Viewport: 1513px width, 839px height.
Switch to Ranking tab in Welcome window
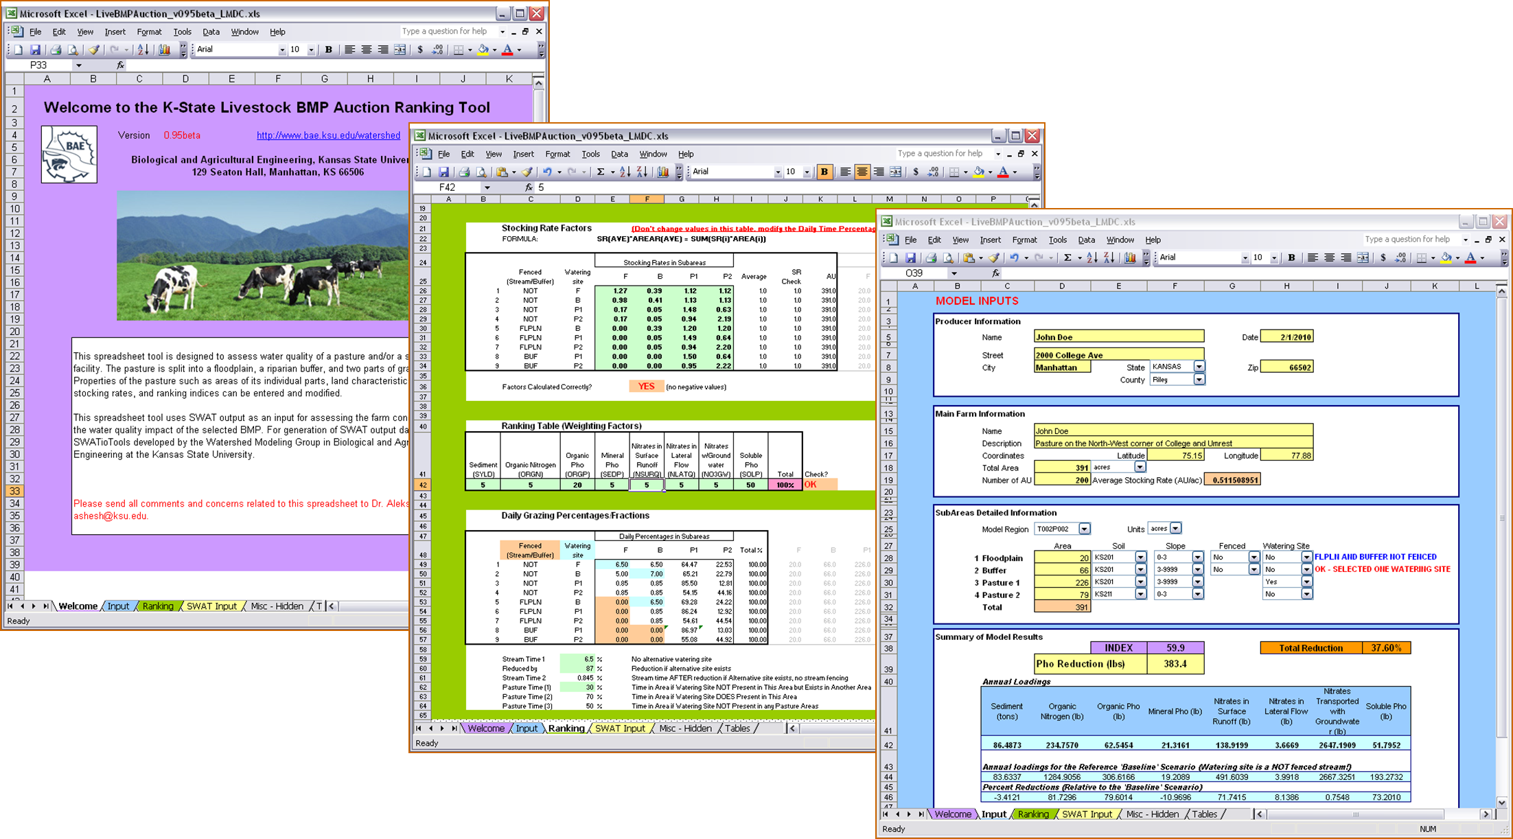[158, 606]
